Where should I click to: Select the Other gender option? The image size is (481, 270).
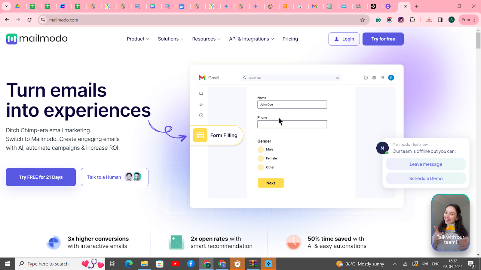[x=261, y=167]
